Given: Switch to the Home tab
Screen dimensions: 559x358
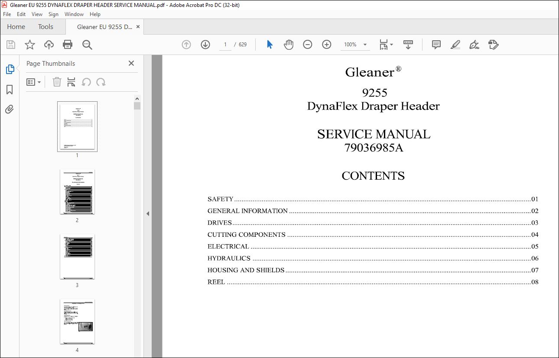Looking at the screenshot, I should (16, 27).
